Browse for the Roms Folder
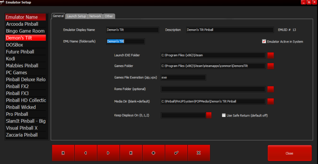 point(271,89)
